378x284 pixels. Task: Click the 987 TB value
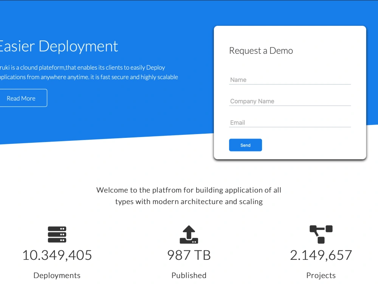[189, 255]
